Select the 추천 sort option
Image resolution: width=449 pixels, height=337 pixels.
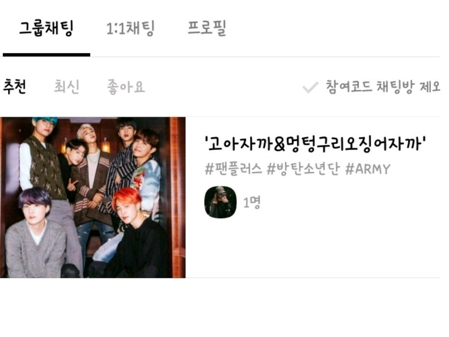coord(15,86)
